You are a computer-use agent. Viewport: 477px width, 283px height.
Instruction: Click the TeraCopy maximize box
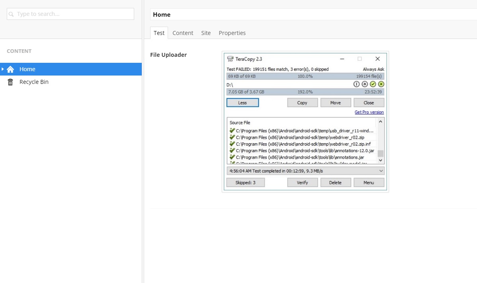tap(360, 59)
